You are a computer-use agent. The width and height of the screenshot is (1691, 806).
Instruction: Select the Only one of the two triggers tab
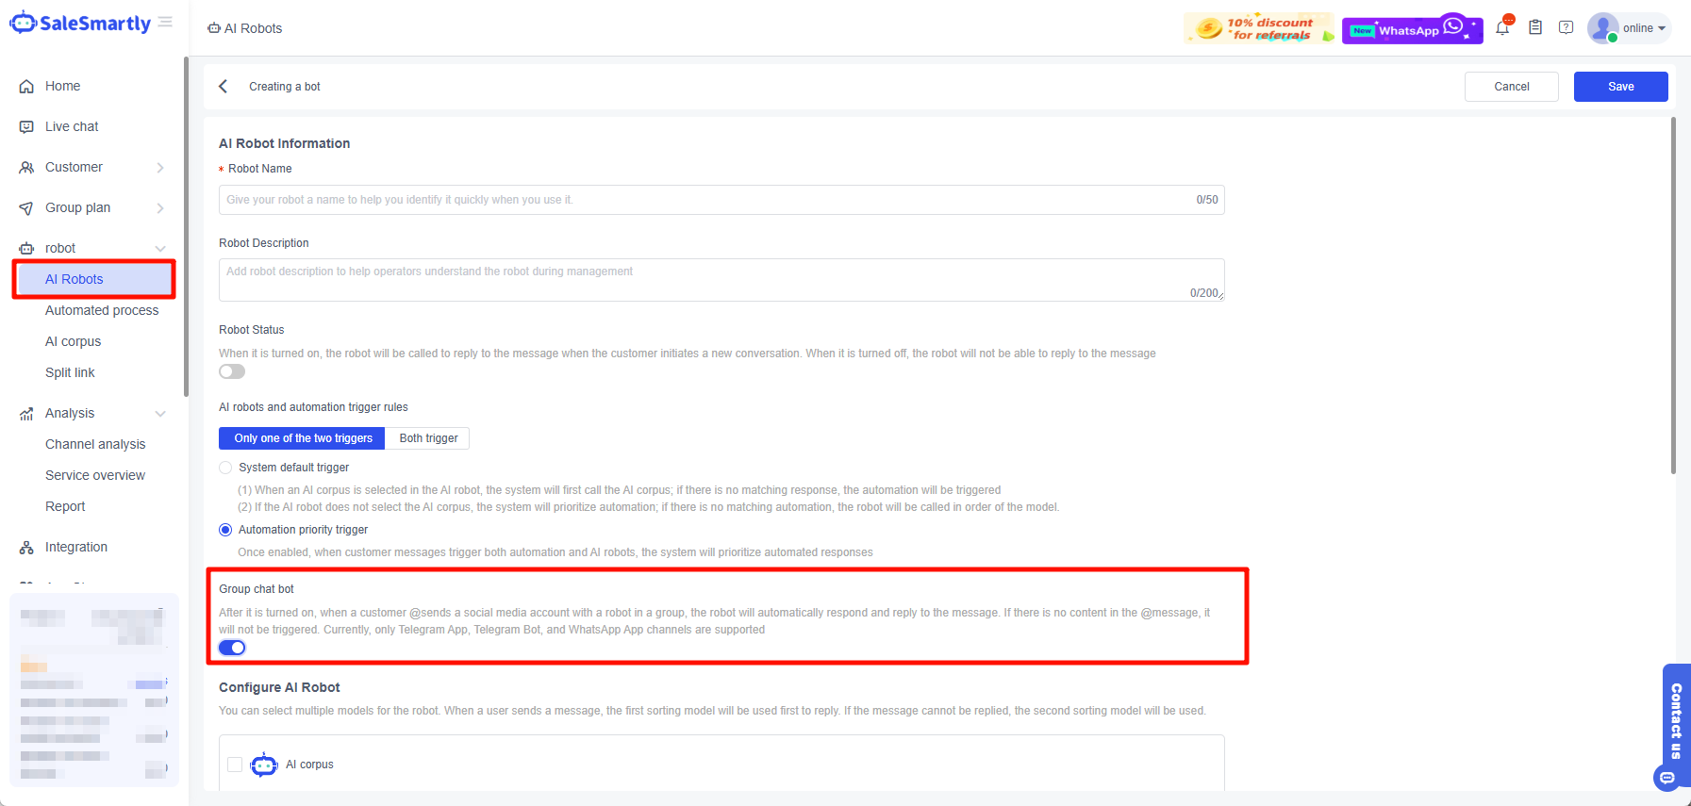[x=303, y=438]
